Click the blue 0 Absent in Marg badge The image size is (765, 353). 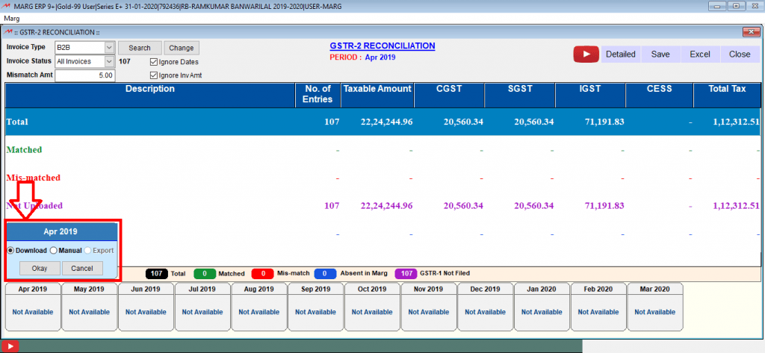pyautogui.click(x=326, y=274)
